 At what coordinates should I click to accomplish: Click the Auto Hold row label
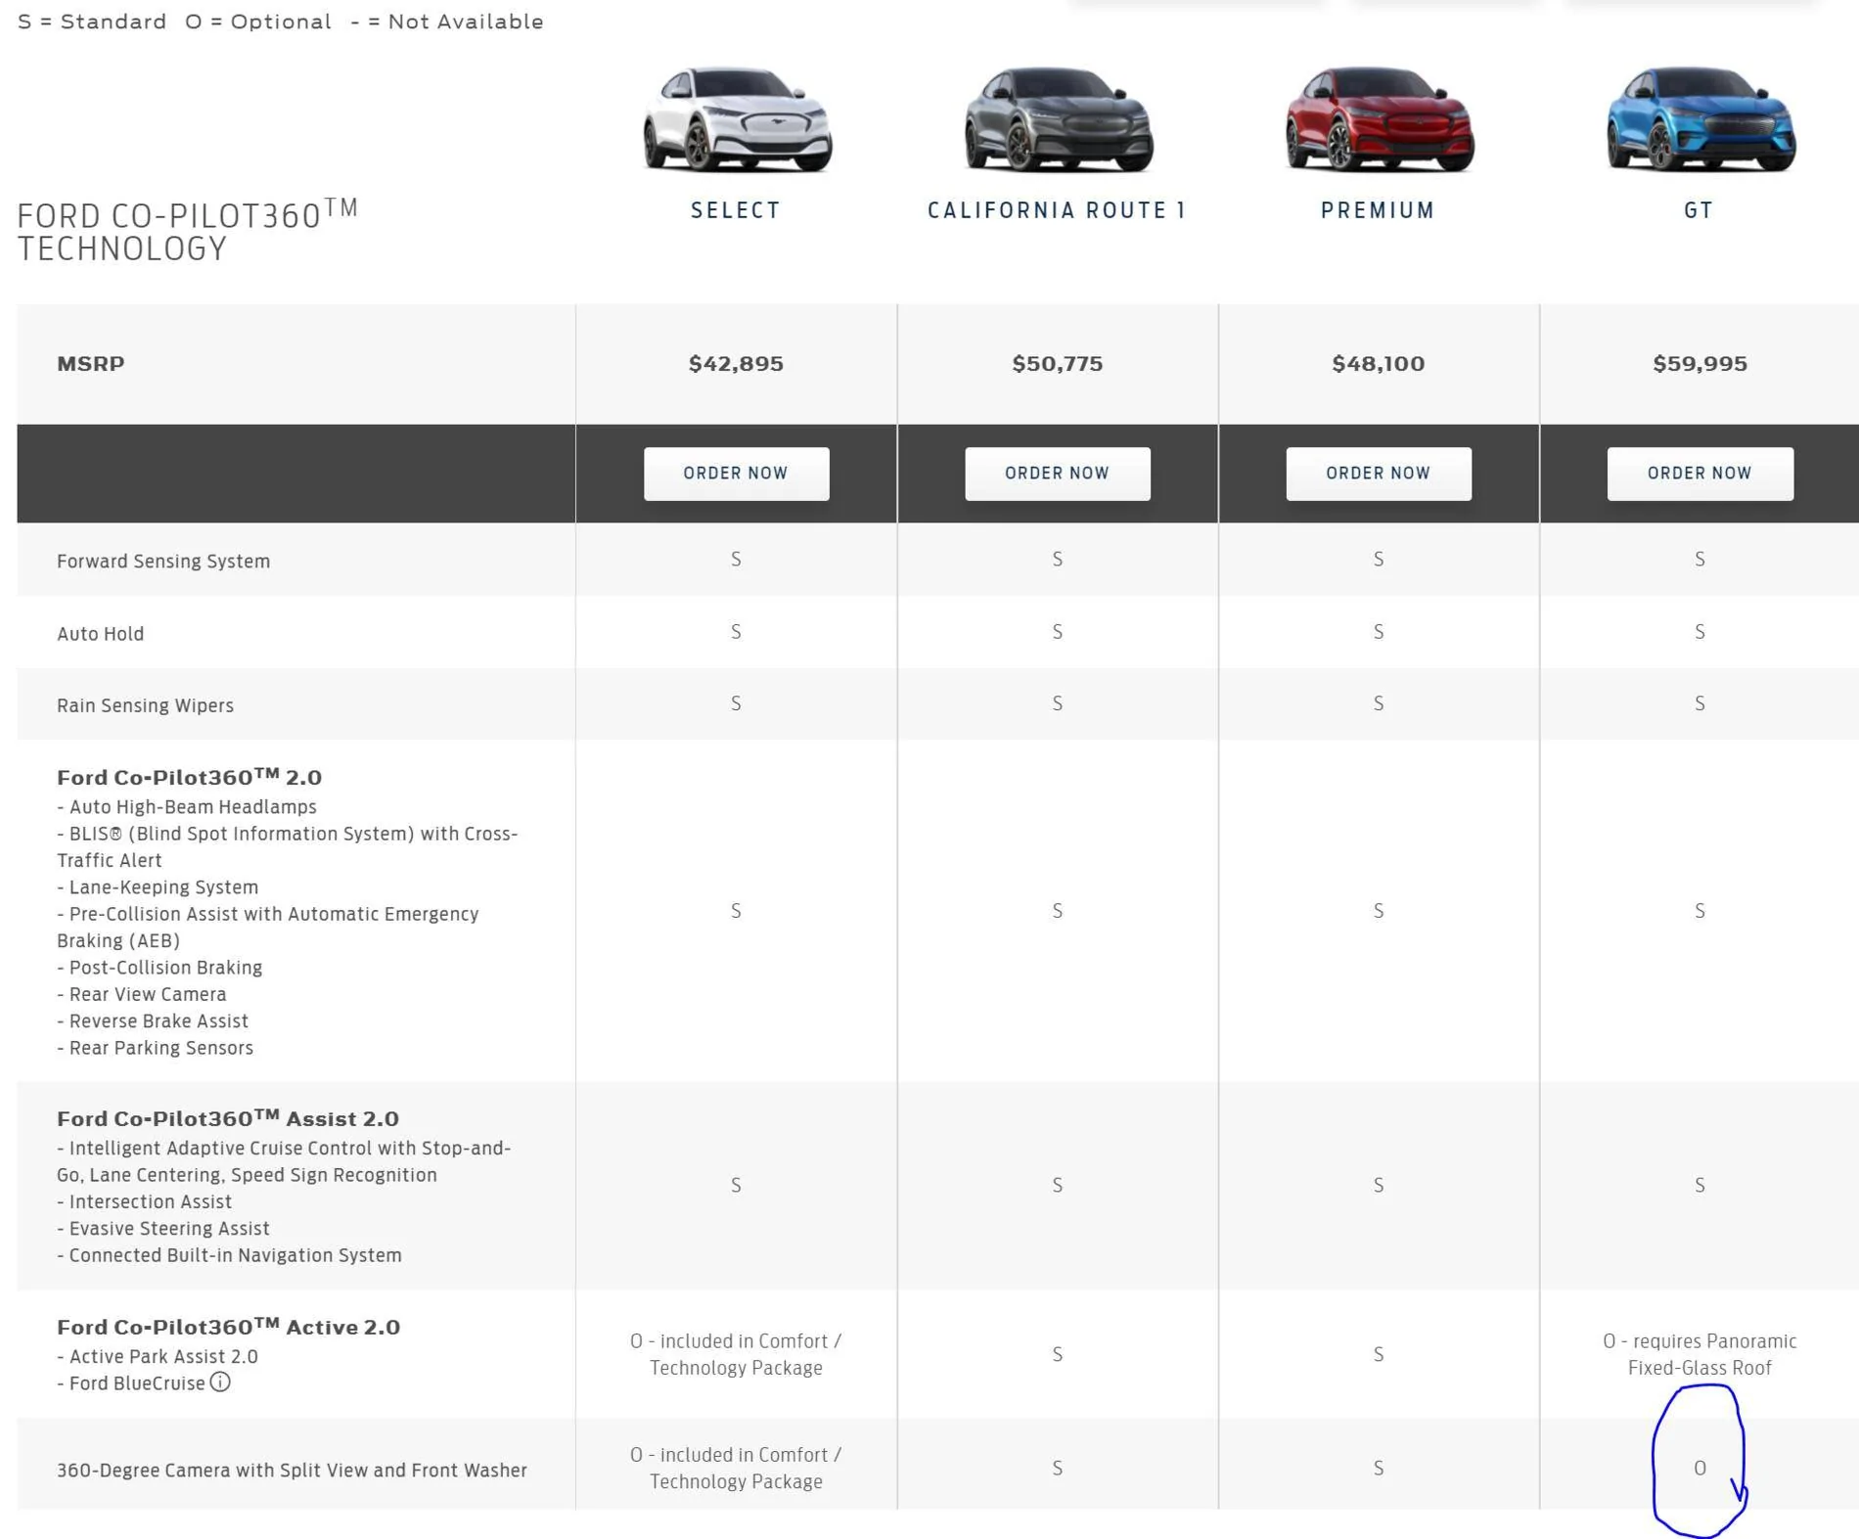101,634
